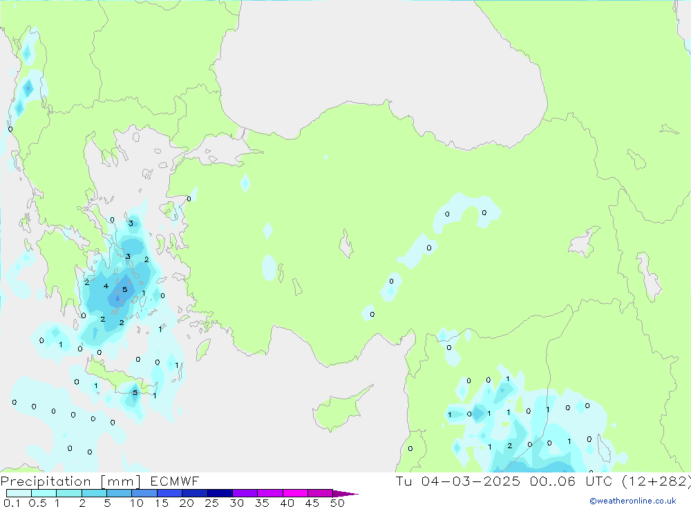Click the 15–20 mm legend swatch
The image size is (691, 507).
(170, 493)
